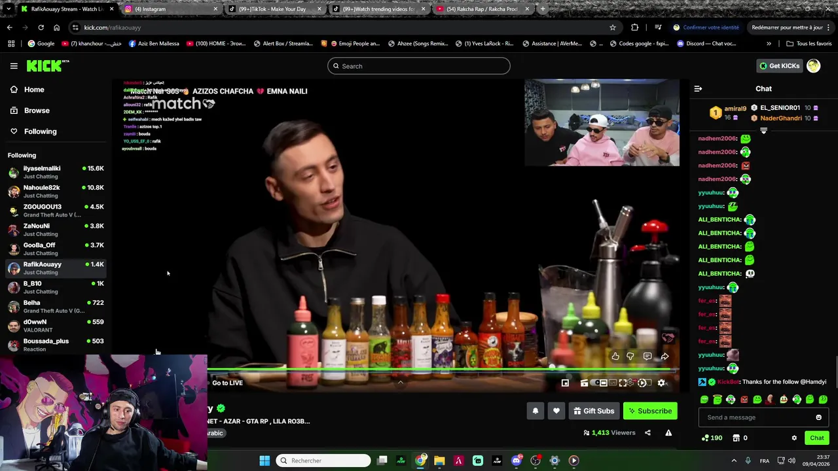Open ZGOUGOU13 followed channel
The image size is (838, 471).
56,211
